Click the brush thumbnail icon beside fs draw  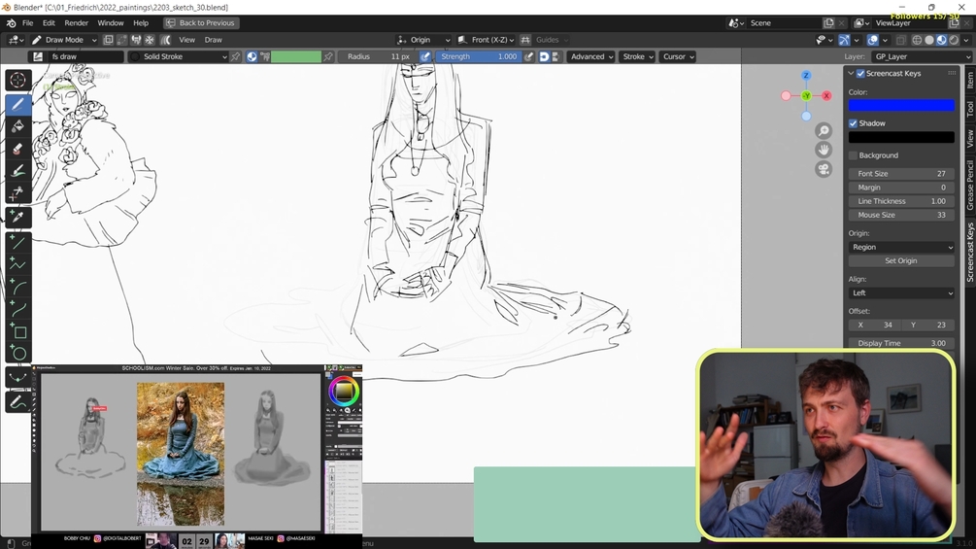pyautogui.click(x=38, y=56)
